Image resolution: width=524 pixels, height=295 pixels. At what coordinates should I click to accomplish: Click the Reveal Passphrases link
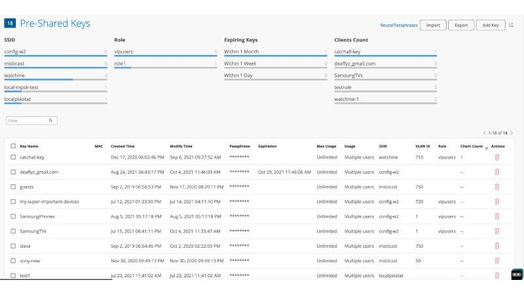pos(398,26)
